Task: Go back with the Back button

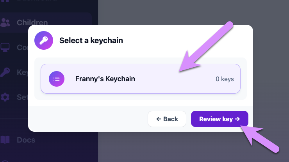Action: click(167, 119)
